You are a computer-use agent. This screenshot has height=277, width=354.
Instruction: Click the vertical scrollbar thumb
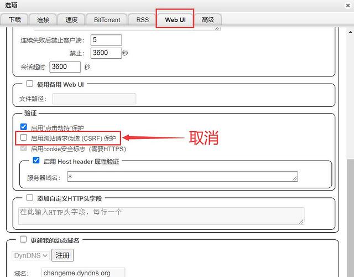(x=350, y=217)
